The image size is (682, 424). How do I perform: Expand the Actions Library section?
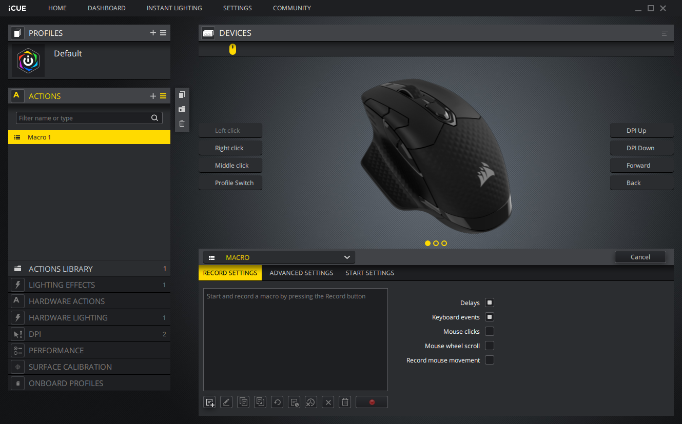pos(89,269)
